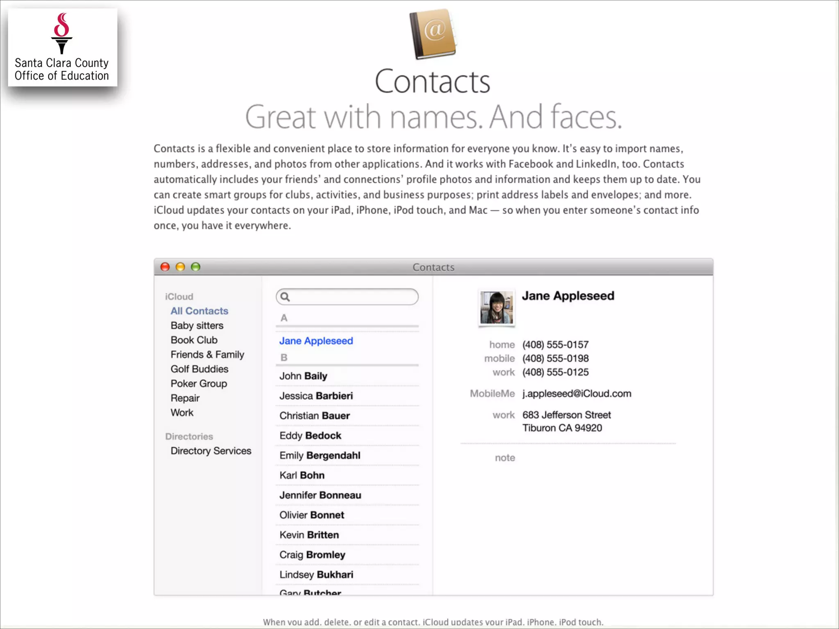Click the j.appleseed@iCloud.com email address
Screen dimensions: 839x629
(x=576, y=394)
